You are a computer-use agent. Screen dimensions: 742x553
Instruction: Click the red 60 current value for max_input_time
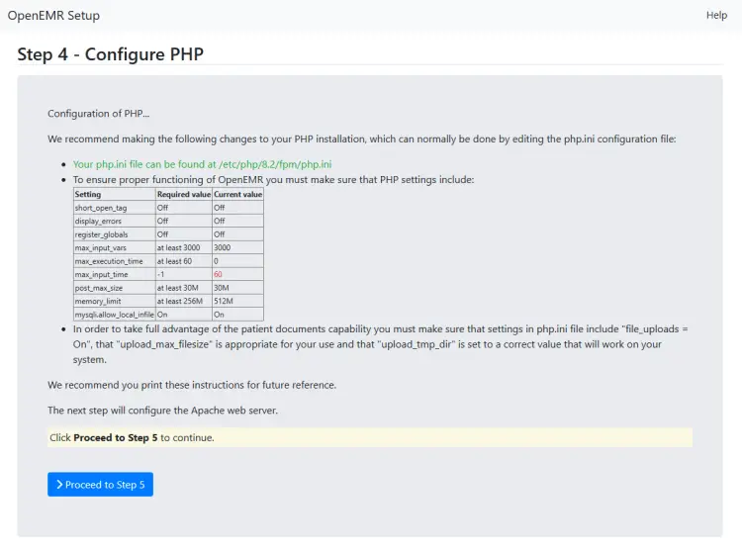[x=219, y=274]
